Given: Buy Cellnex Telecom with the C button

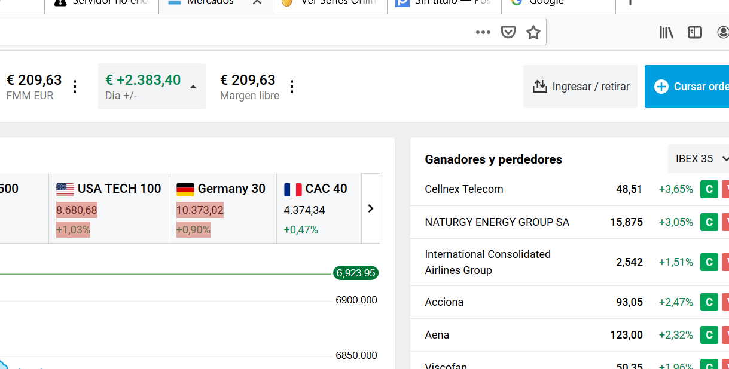Looking at the screenshot, I should click(709, 189).
